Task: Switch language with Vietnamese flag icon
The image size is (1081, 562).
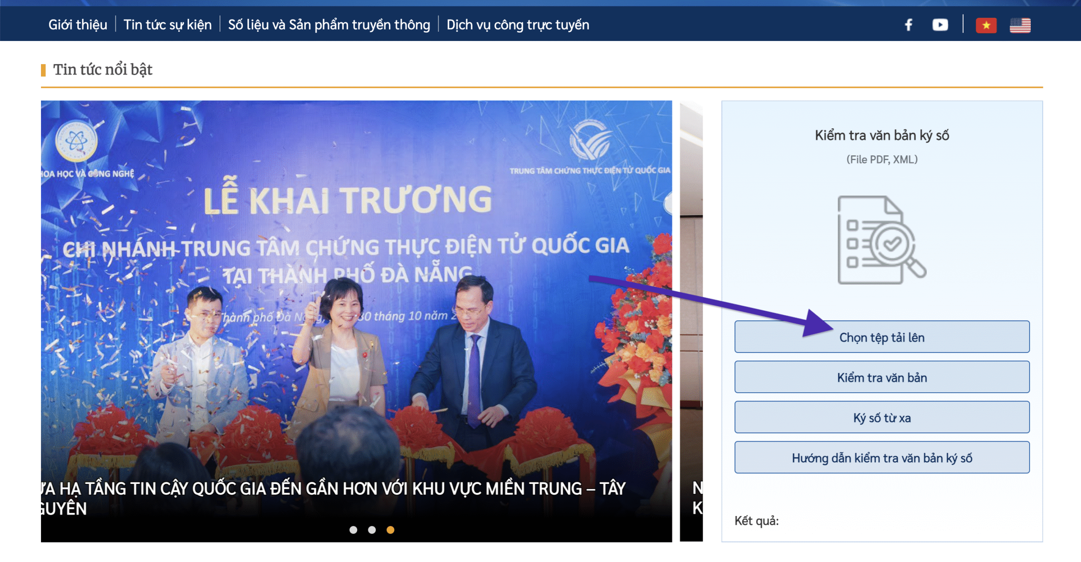Action: coord(986,25)
